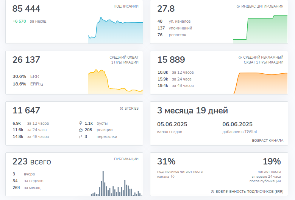Click the blue subscribers growth chart
Viewport: 295px width, 200px height.
coord(116,30)
